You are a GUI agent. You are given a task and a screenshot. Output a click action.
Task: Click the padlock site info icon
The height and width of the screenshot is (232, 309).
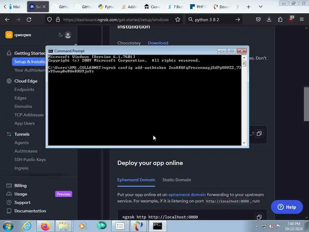58,20
